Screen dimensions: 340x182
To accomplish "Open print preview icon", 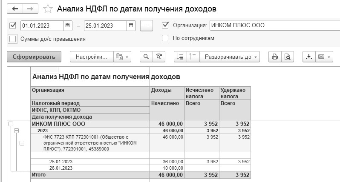I will click(288, 57).
